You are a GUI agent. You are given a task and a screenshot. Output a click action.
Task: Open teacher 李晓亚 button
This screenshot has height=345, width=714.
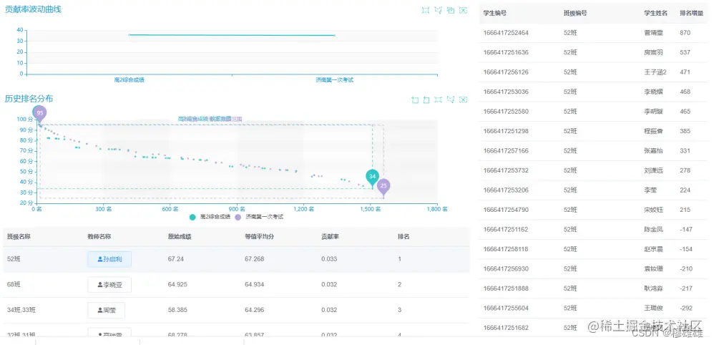tap(109, 285)
